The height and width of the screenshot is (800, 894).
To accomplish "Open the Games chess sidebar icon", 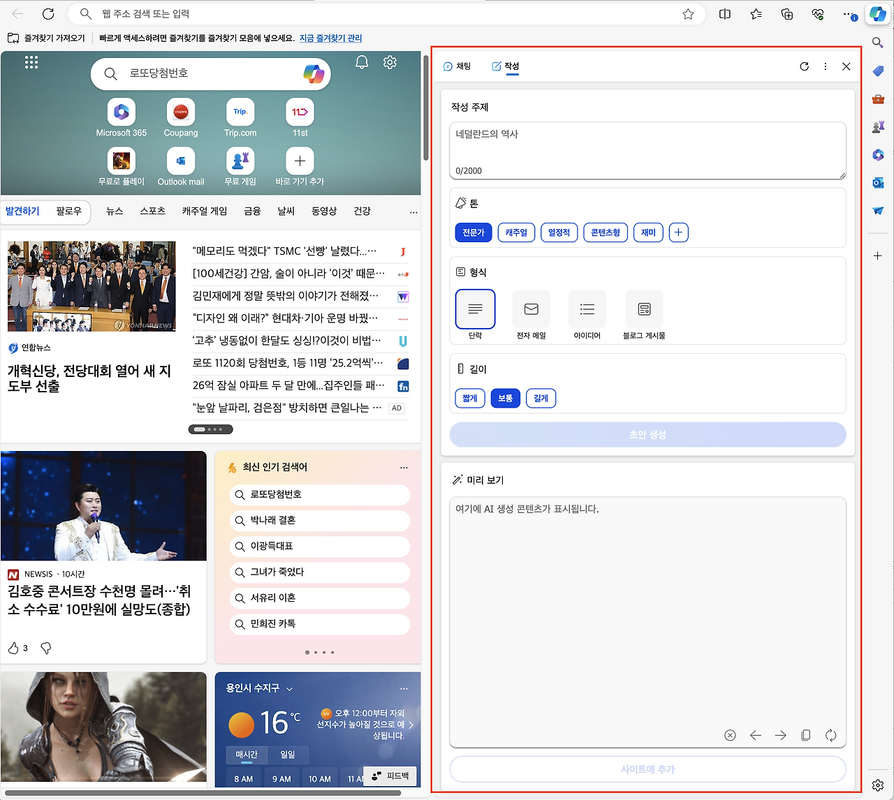I will (878, 127).
